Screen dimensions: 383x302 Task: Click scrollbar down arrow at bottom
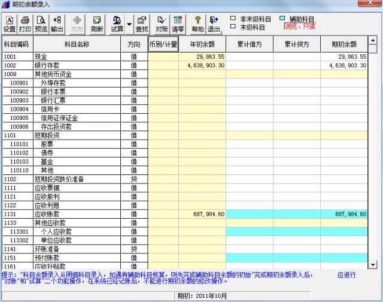[372, 265]
